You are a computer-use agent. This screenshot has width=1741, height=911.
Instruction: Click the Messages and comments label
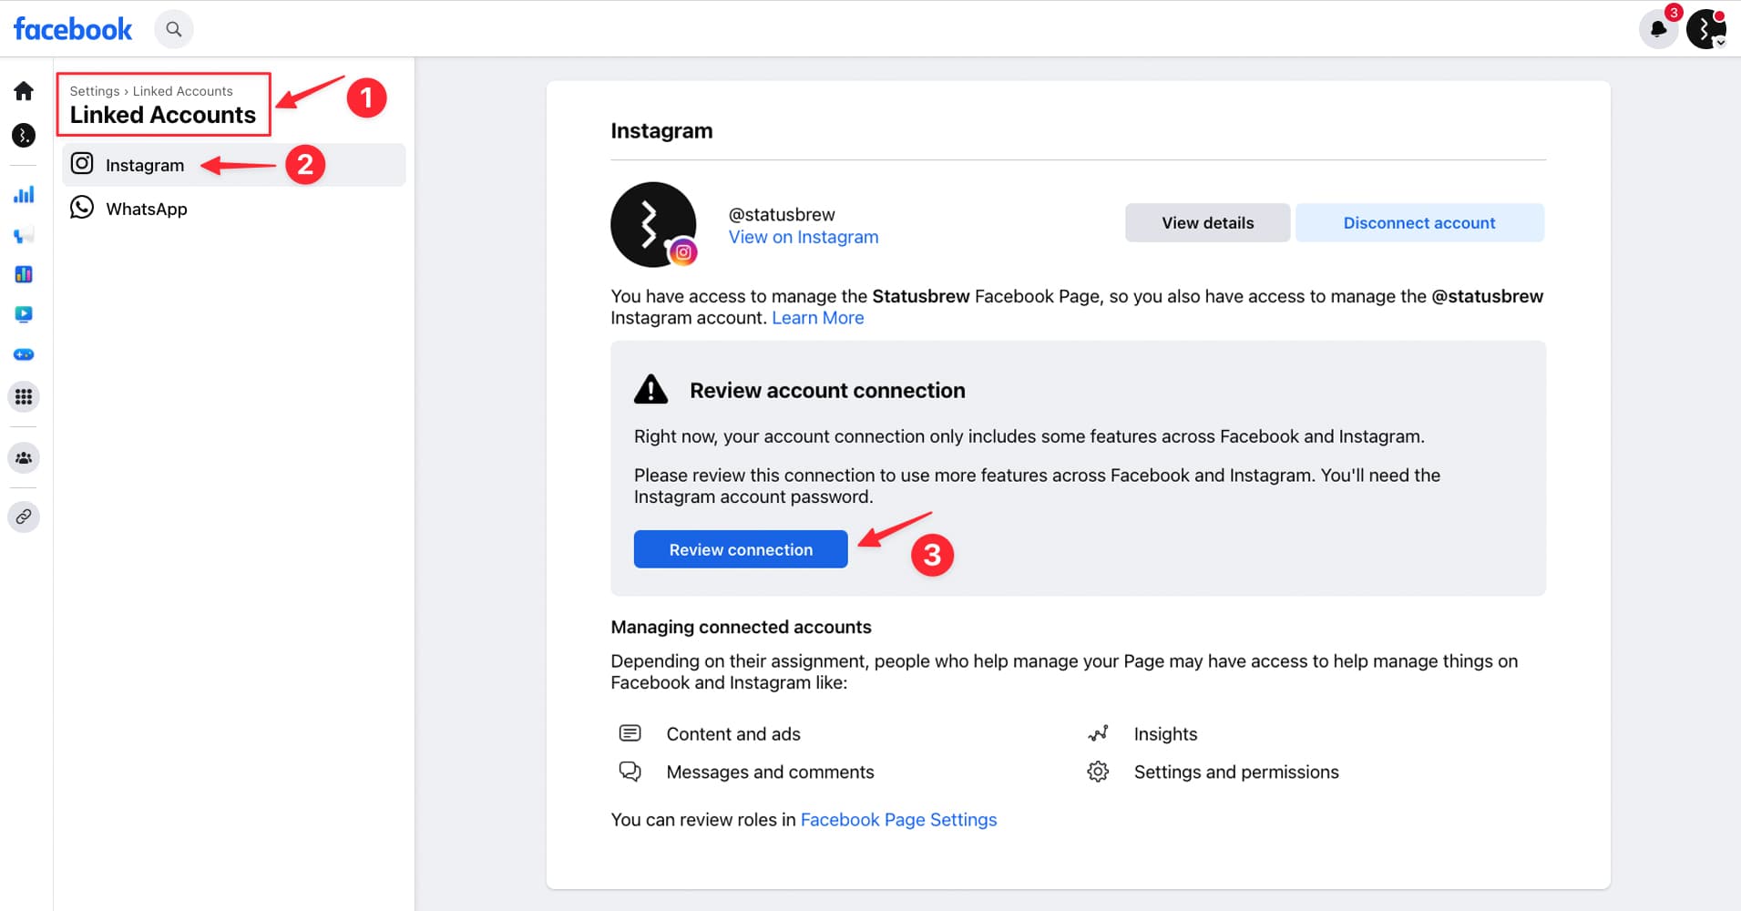point(770,773)
